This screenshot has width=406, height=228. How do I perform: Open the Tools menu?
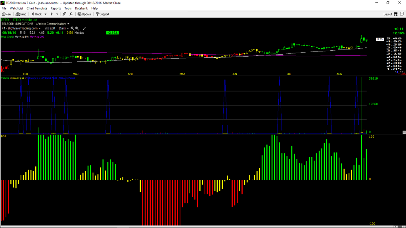click(x=68, y=8)
